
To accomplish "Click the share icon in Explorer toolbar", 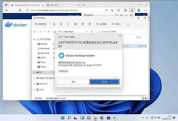I will tap(83, 24).
